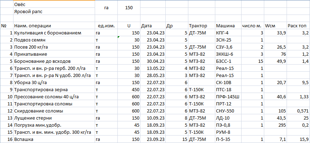Click Wсм value '105'

click(275, 111)
